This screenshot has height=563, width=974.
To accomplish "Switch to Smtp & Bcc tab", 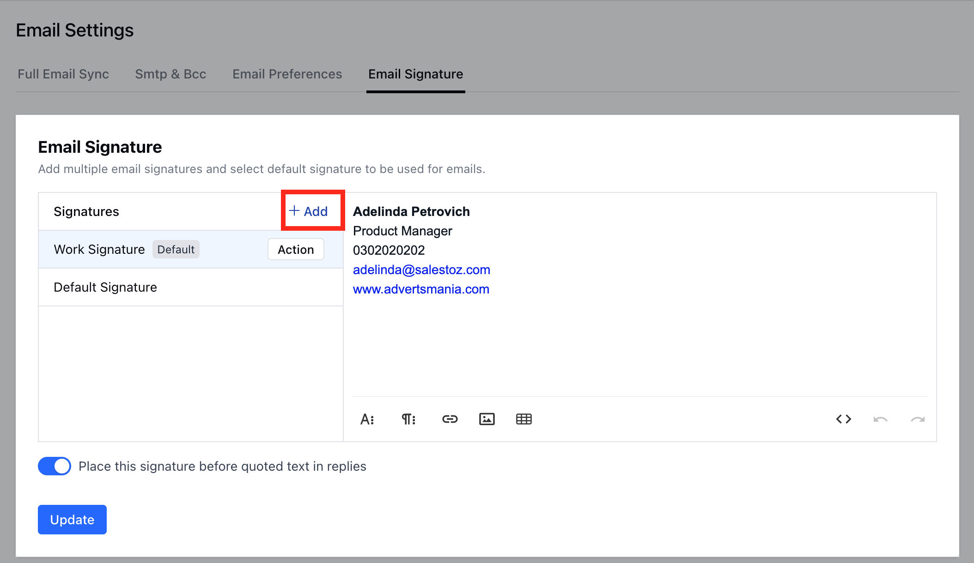I will coord(170,74).
